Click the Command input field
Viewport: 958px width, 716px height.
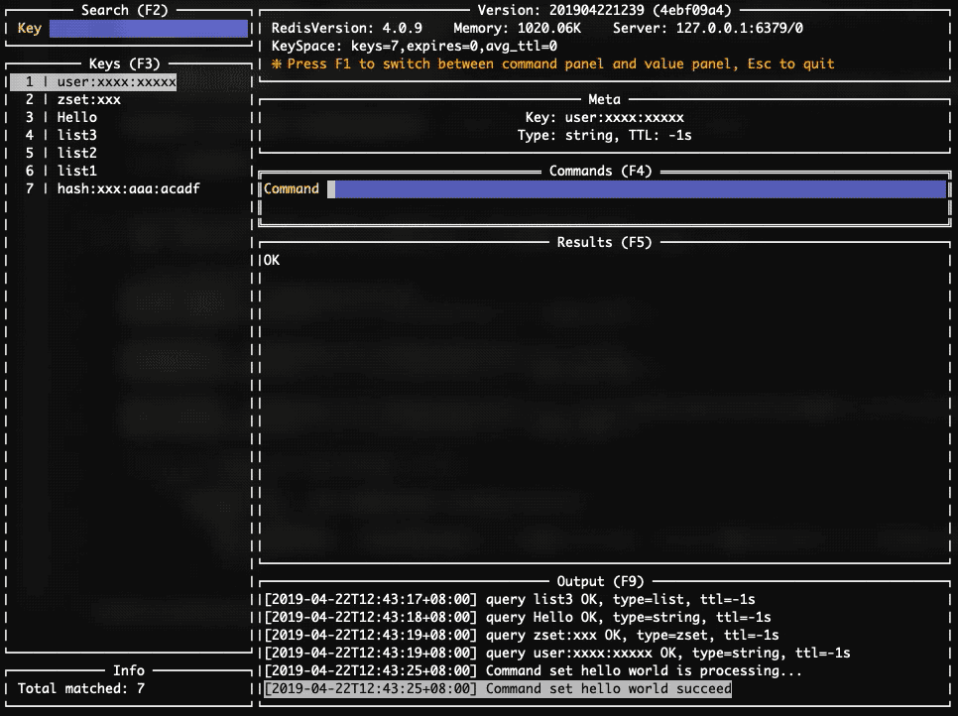pos(637,188)
